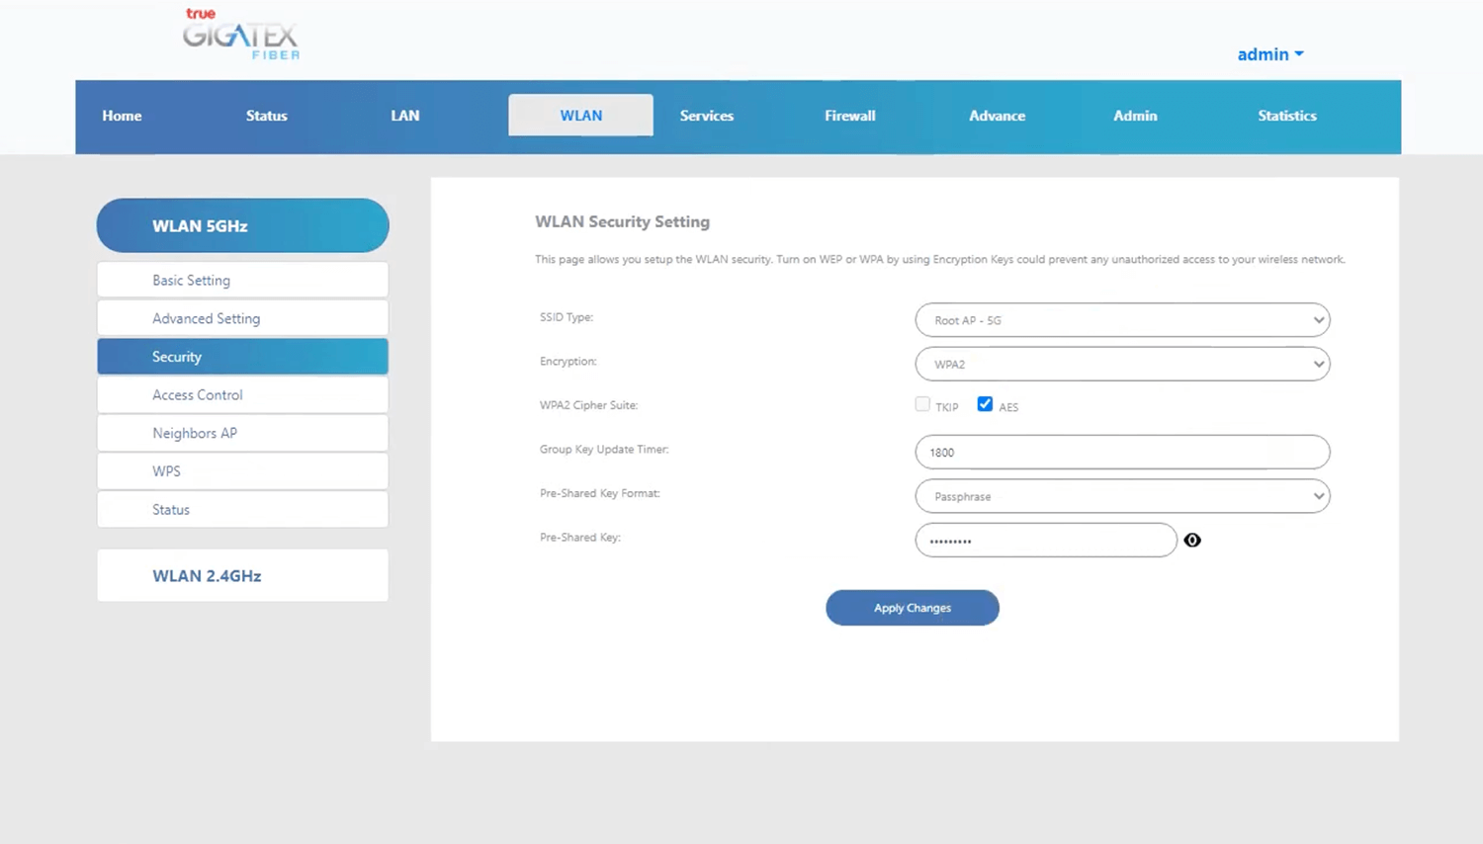Switch to the Firewall tab
The image size is (1483, 844).
coord(849,116)
